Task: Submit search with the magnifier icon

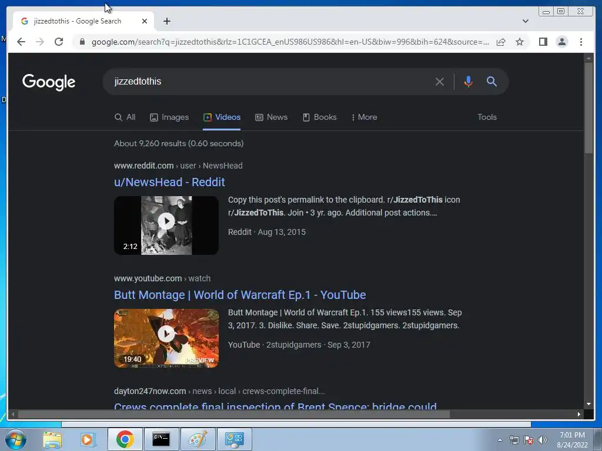Action: [492, 81]
